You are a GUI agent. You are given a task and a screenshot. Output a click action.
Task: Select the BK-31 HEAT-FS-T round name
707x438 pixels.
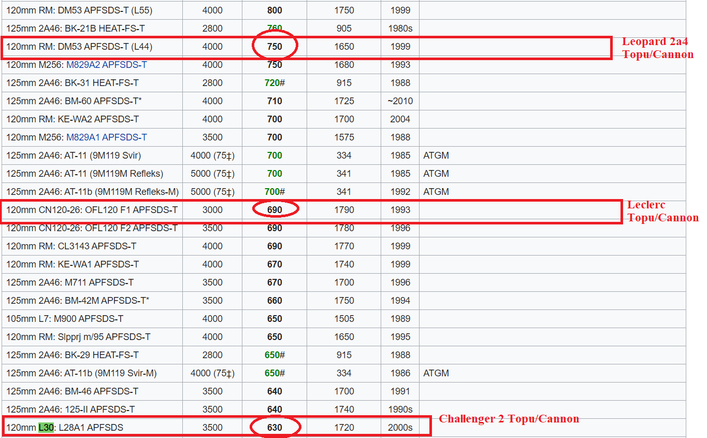[x=102, y=83]
